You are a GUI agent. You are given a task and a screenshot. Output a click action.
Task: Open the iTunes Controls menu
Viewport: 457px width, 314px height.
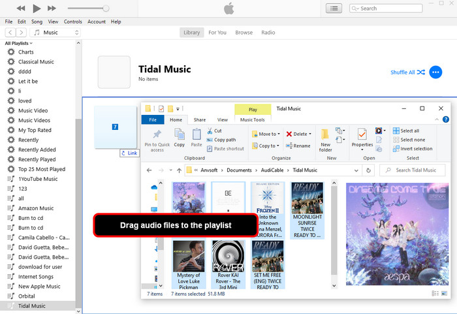point(73,22)
